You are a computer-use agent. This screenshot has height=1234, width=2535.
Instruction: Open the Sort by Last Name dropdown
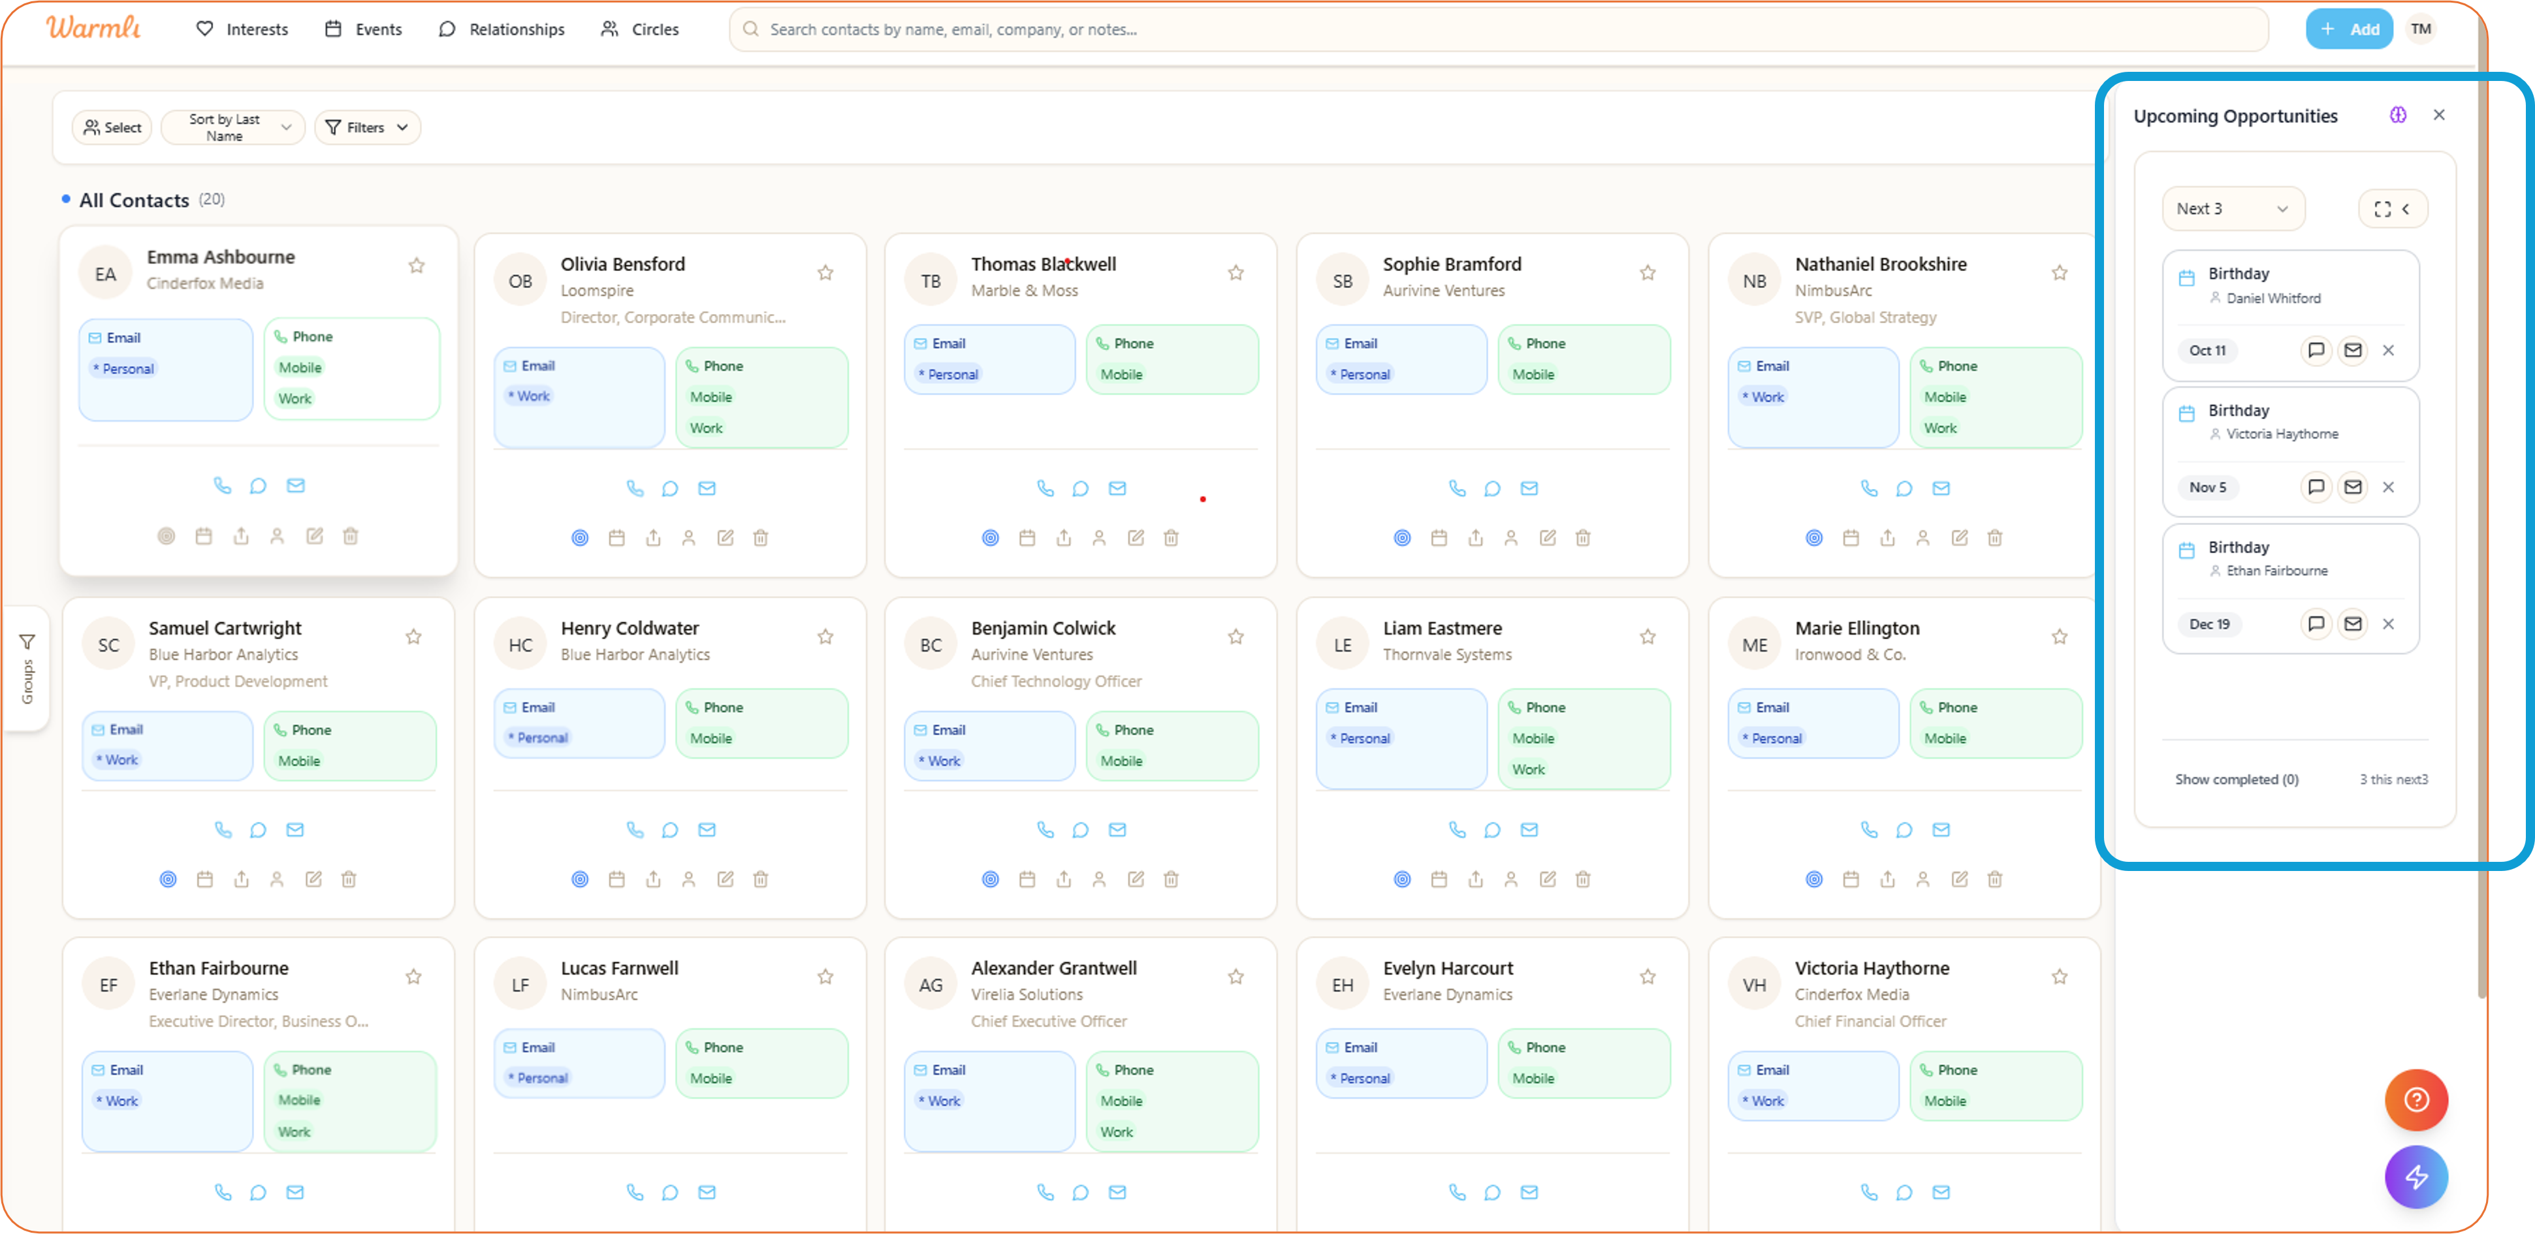[232, 127]
